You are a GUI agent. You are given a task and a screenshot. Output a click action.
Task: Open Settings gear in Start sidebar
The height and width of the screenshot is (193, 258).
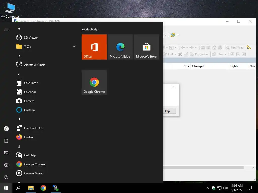tap(6, 165)
